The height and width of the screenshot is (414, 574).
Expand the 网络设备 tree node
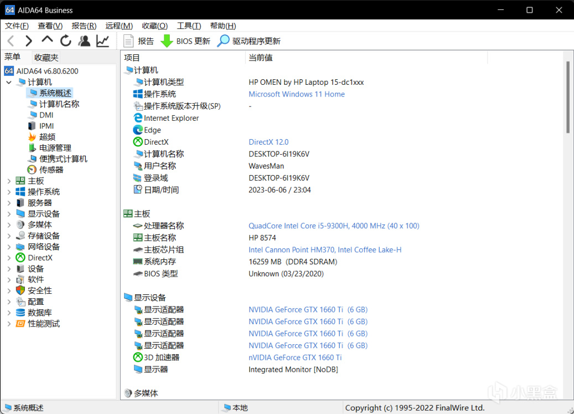9,247
